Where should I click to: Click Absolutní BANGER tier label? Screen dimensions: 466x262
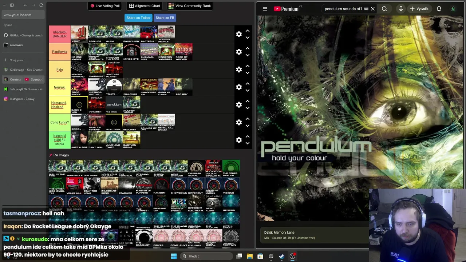[x=60, y=34]
